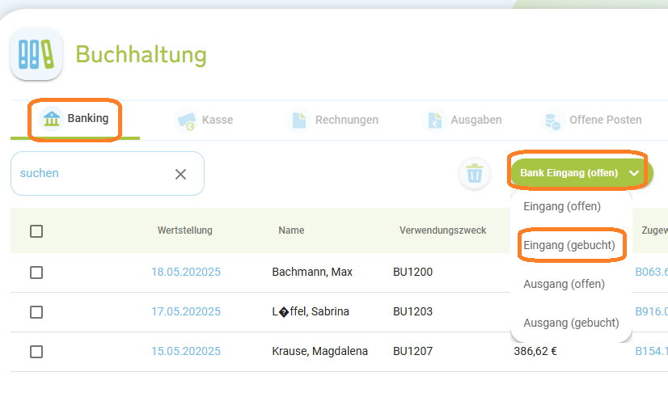
Task: Click the Buchhaltung page title
Action: tap(141, 54)
